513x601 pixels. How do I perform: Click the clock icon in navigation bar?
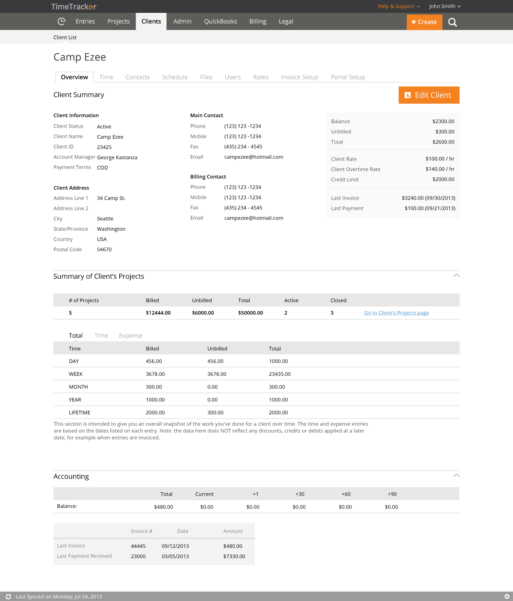click(x=62, y=21)
